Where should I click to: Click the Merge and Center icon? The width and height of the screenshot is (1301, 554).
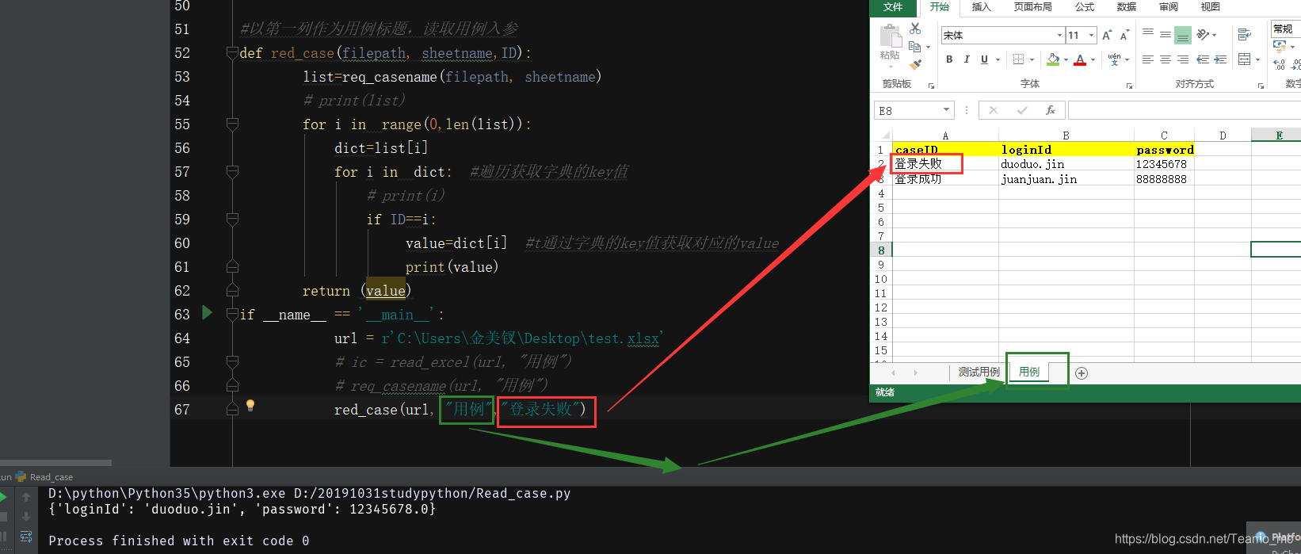click(x=1245, y=59)
